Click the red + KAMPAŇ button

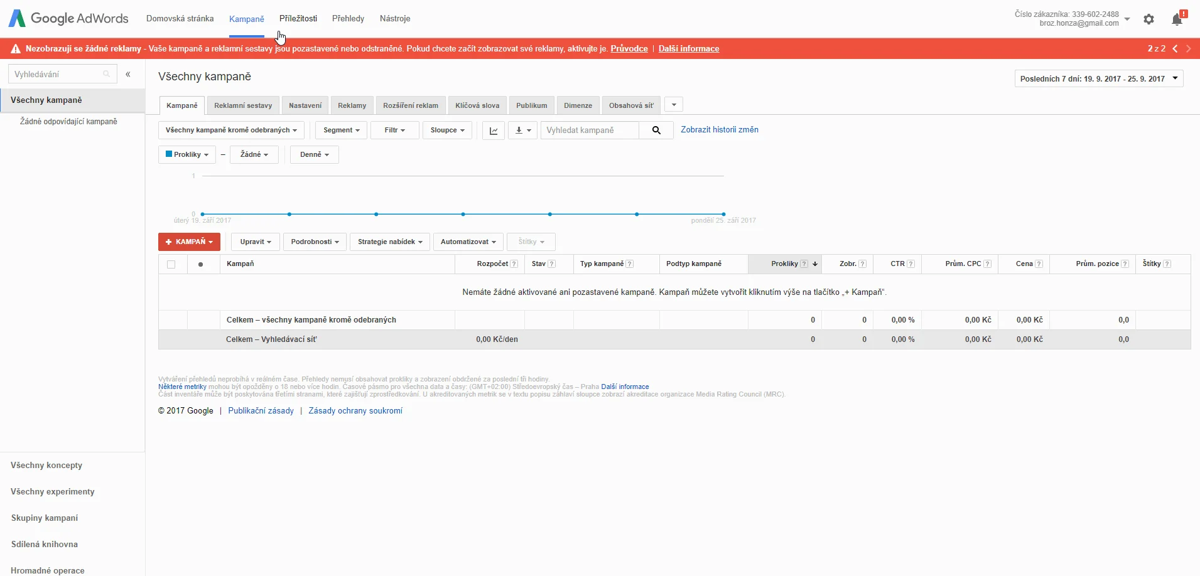(x=189, y=242)
